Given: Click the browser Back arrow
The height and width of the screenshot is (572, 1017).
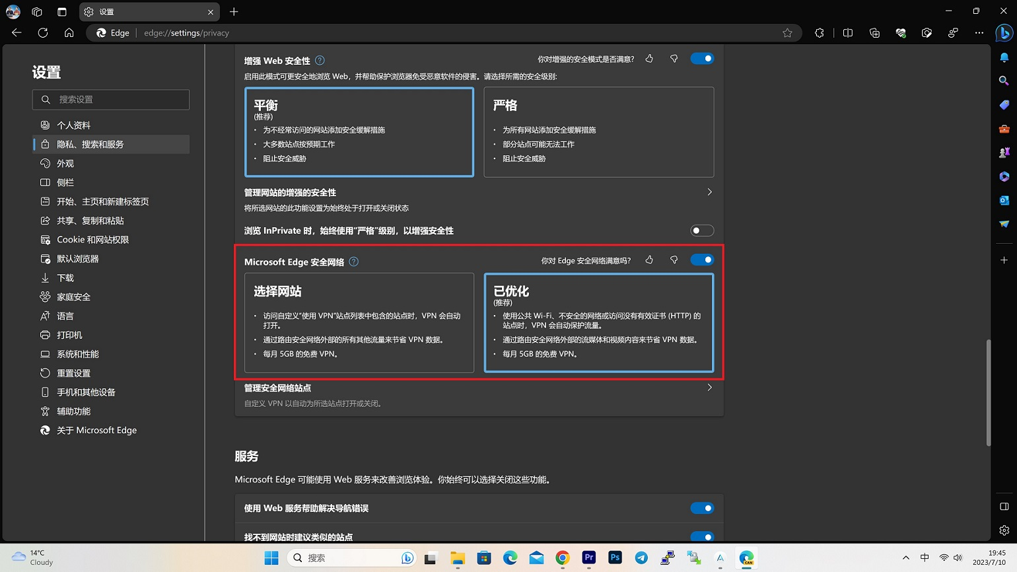Looking at the screenshot, I should [x=17, y=32].
